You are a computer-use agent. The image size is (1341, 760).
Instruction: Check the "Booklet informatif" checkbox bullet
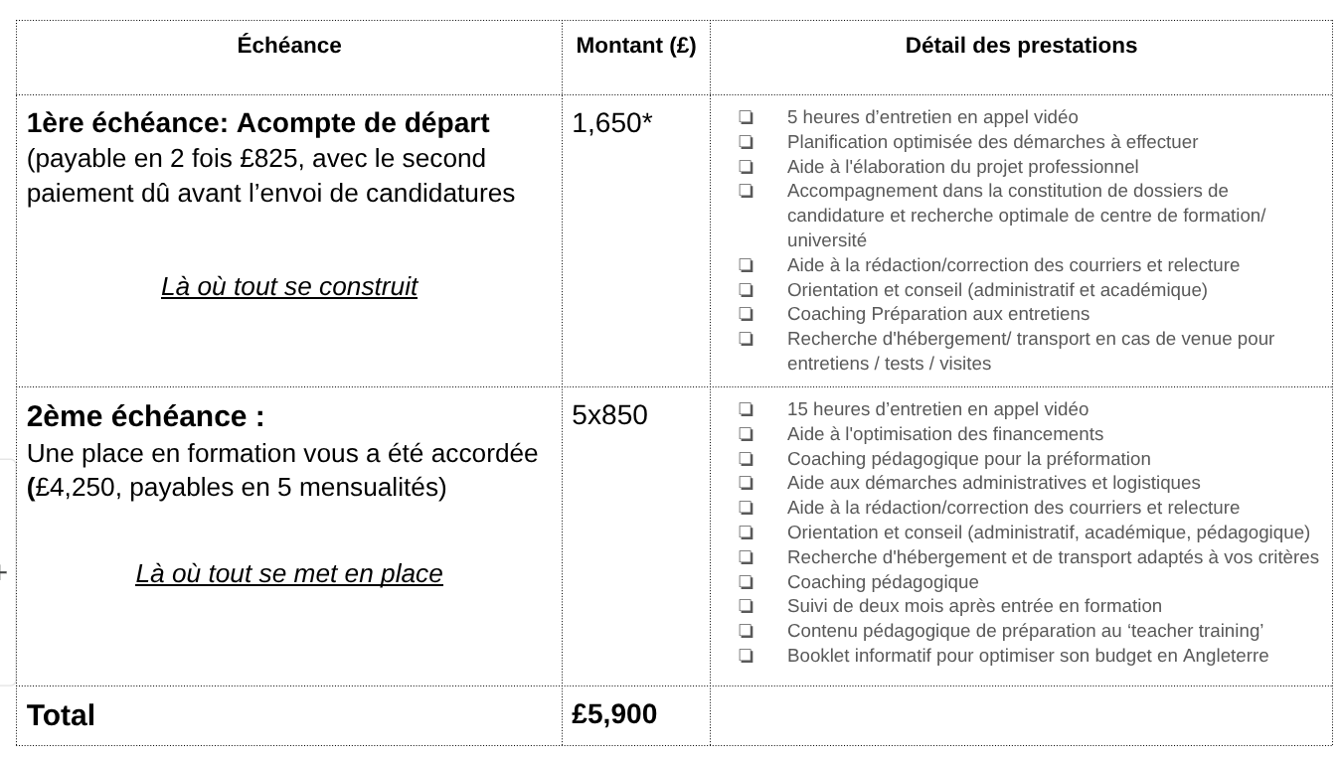746,657
